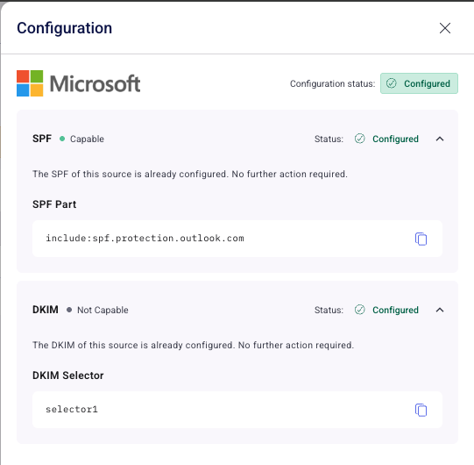Close the Configuration panel

(x=445, y=28)
